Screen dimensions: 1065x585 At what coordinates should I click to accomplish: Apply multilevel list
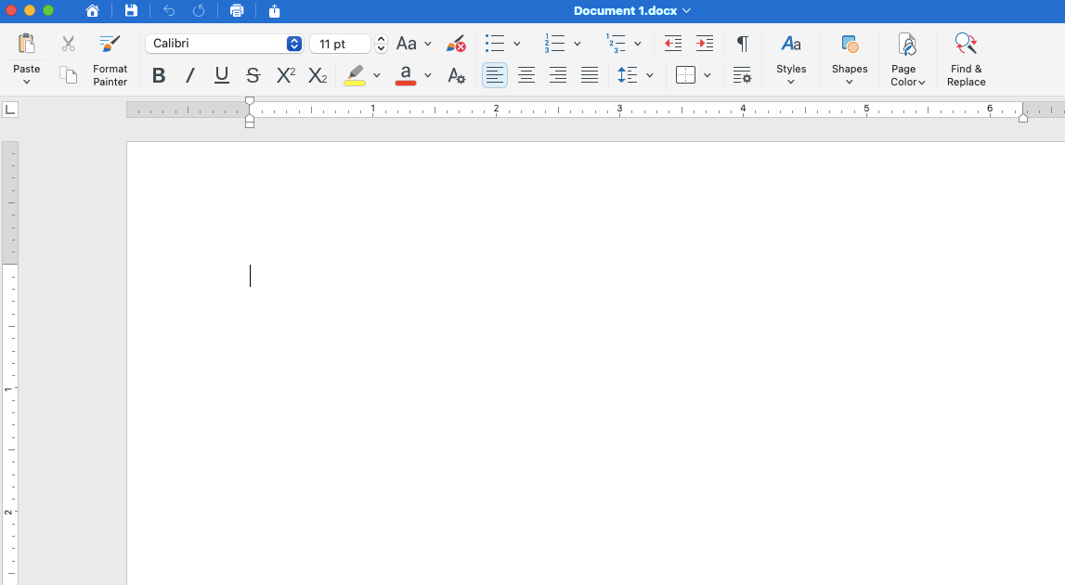[x=616, y=44]
